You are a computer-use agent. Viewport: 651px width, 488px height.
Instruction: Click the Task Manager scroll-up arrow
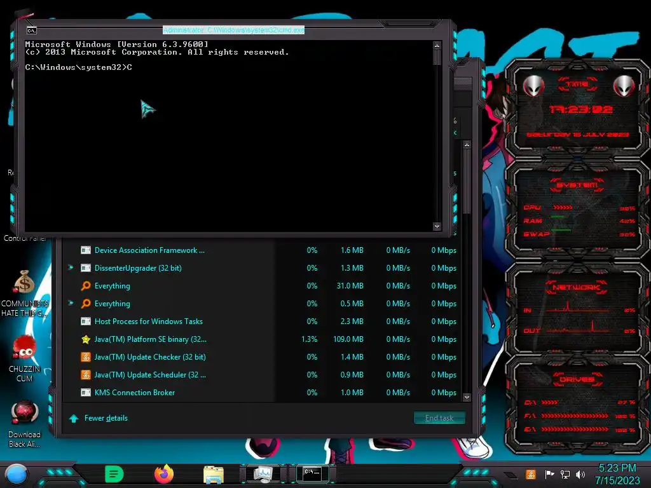point(467,145)
